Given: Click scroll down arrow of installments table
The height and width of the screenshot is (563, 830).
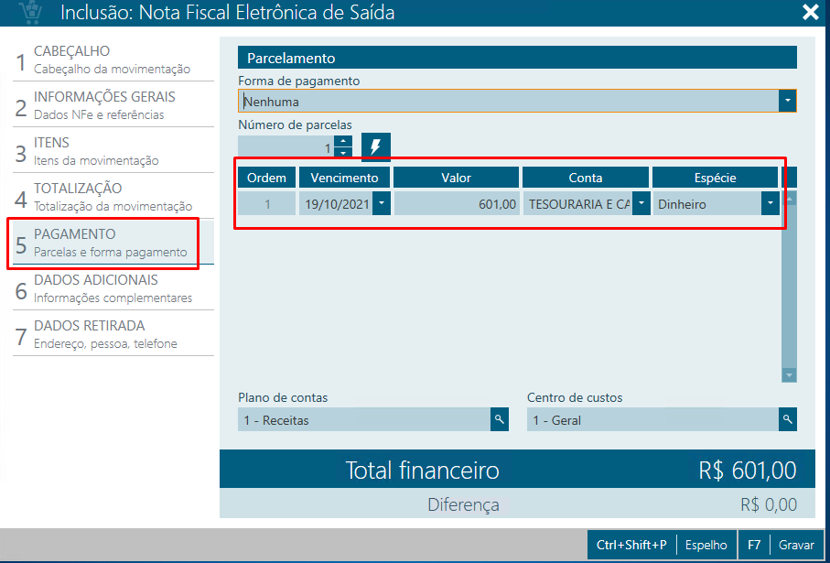Looking at the screenshot, I should 789,375.
